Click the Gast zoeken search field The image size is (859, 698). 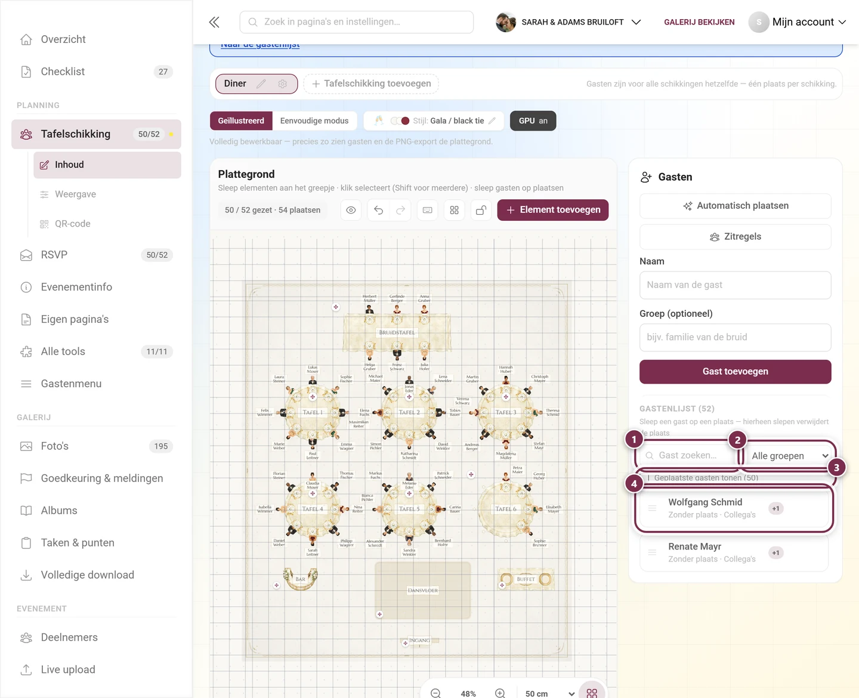pos(687,456)
